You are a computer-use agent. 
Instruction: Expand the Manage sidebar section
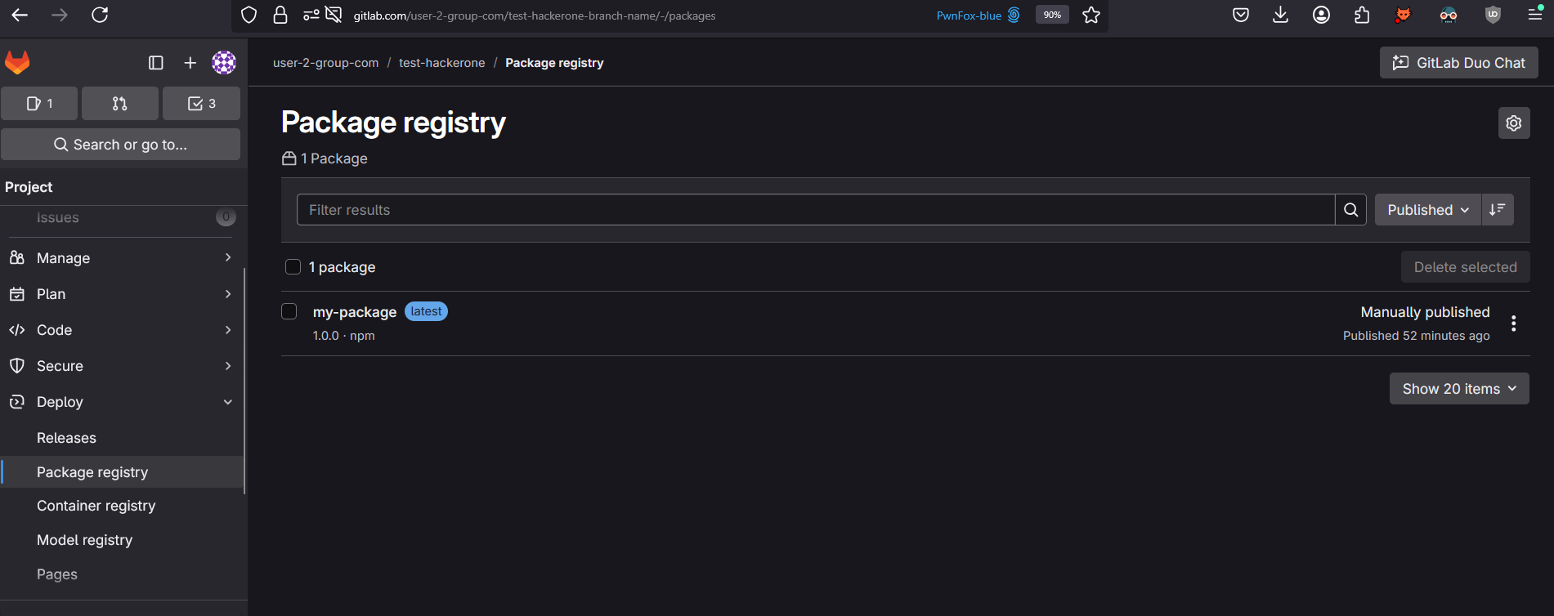pyautogui.click(x=123, y=258)
